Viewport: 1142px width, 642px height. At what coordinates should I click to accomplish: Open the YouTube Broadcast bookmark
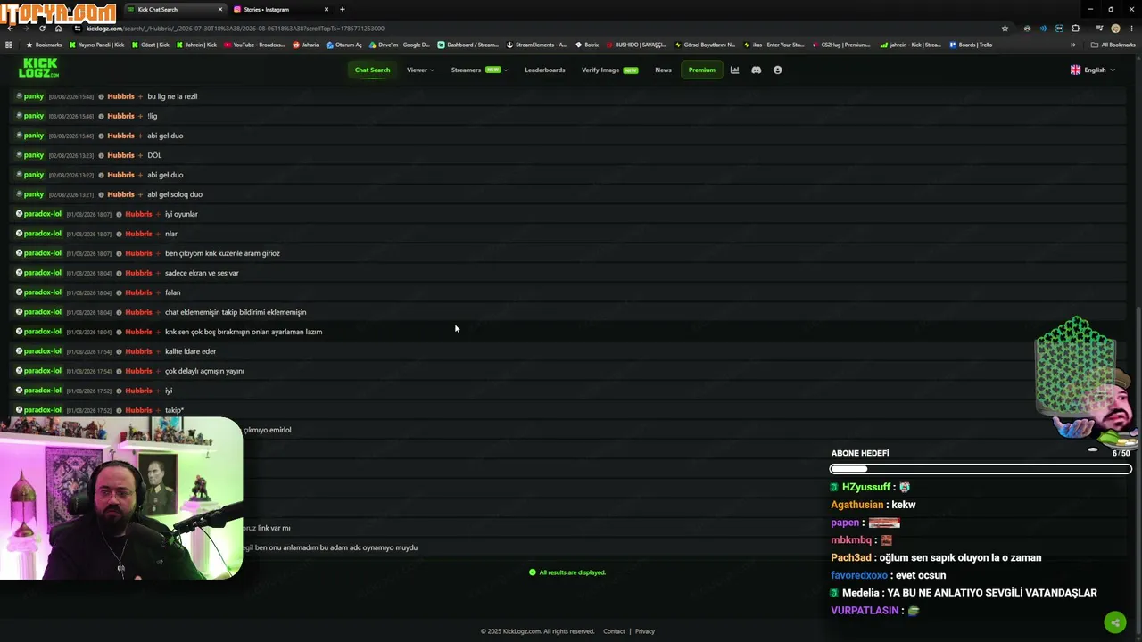tap(254, 45)
